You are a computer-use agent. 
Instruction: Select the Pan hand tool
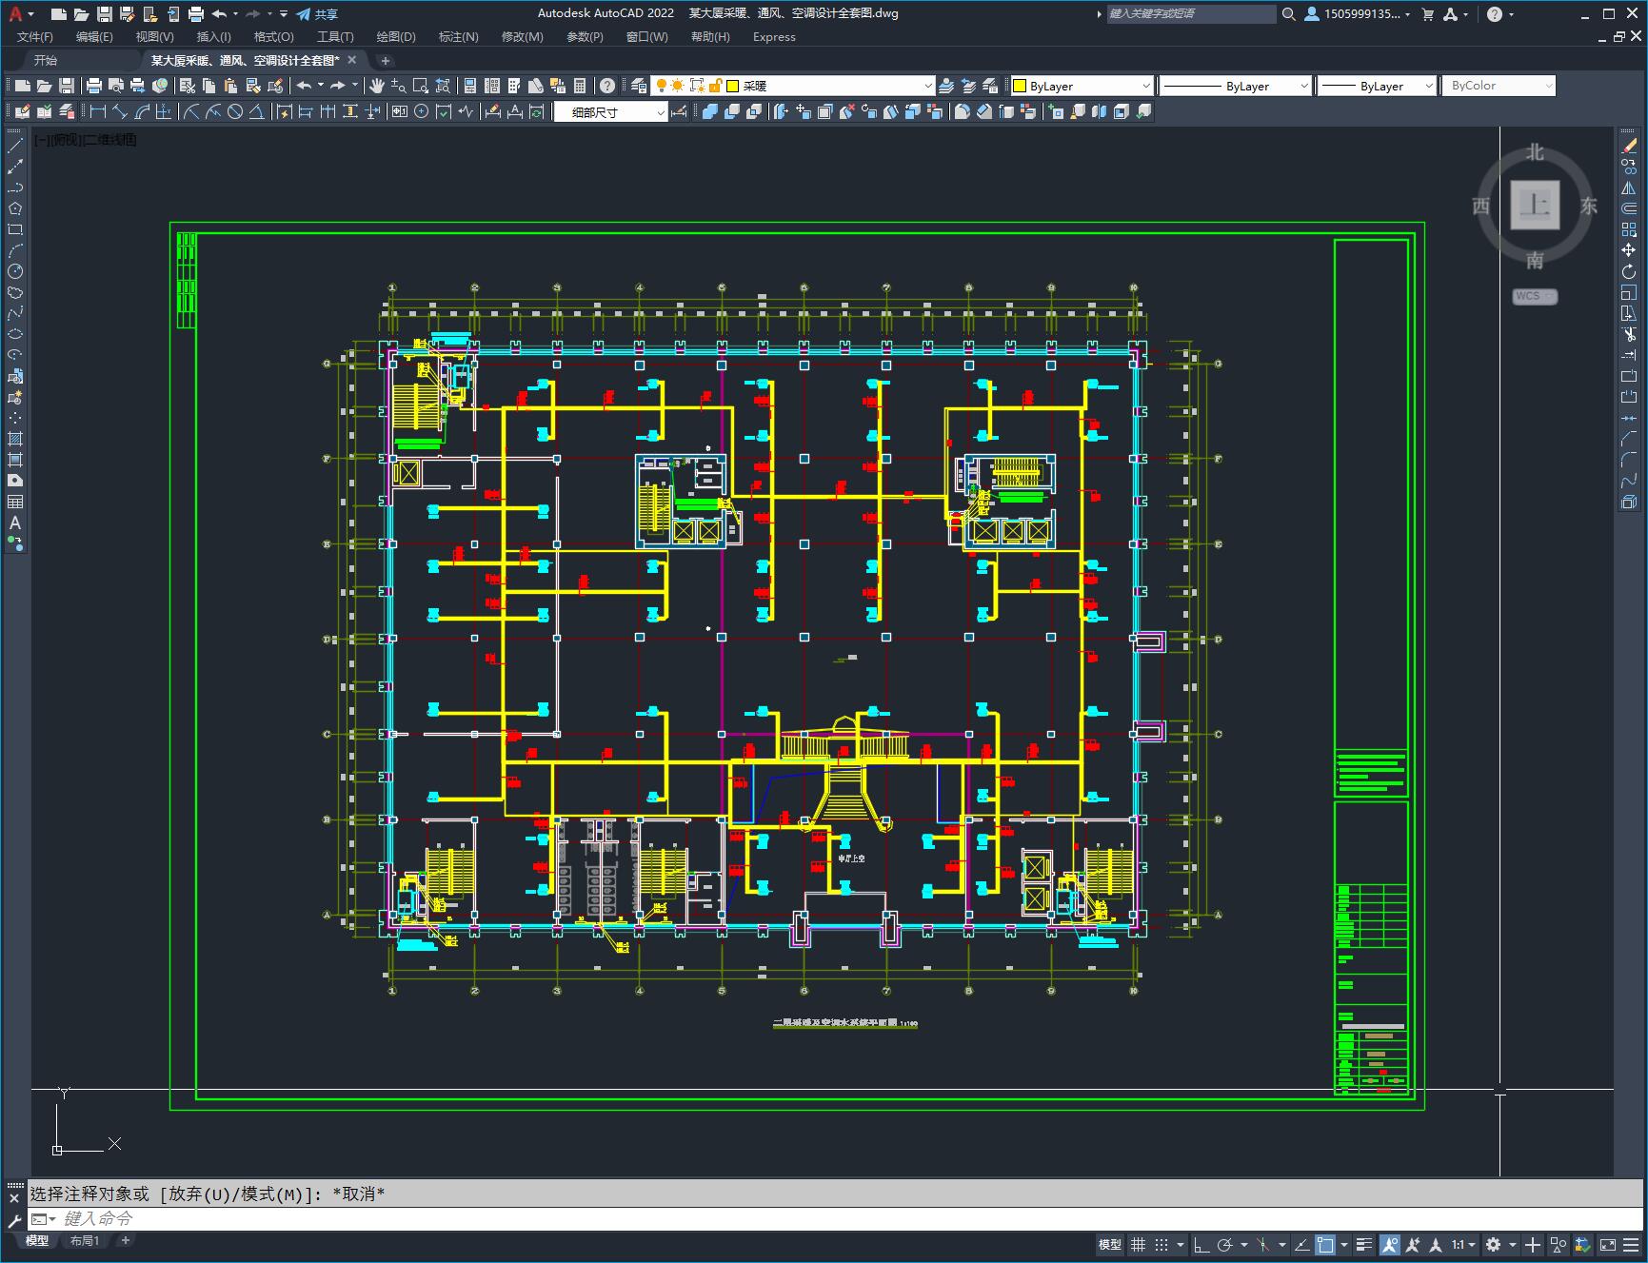pos(377,86)
